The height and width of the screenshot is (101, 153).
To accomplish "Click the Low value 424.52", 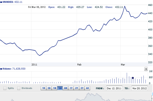I will [99, 7].
